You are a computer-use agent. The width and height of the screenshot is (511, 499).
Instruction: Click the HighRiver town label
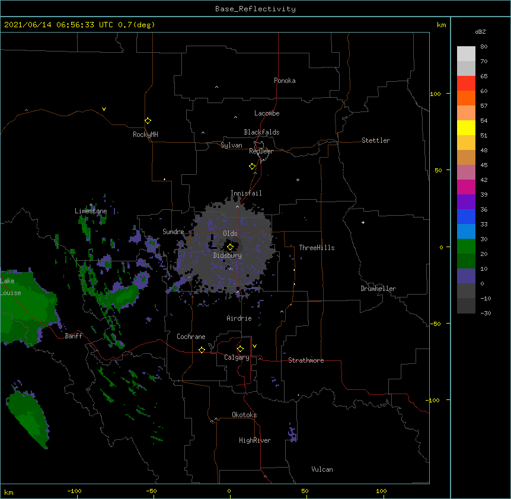pos(255,440)
